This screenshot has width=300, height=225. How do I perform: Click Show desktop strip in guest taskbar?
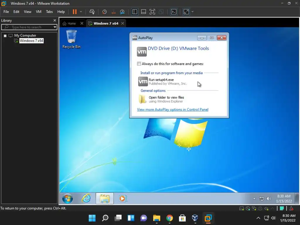tap(296, 199)
